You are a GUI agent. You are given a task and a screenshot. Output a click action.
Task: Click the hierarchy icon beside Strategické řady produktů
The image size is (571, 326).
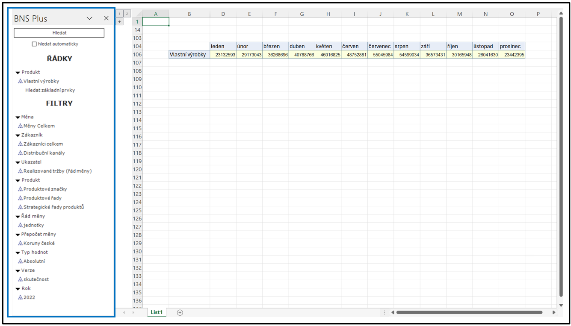coord(20,207)
